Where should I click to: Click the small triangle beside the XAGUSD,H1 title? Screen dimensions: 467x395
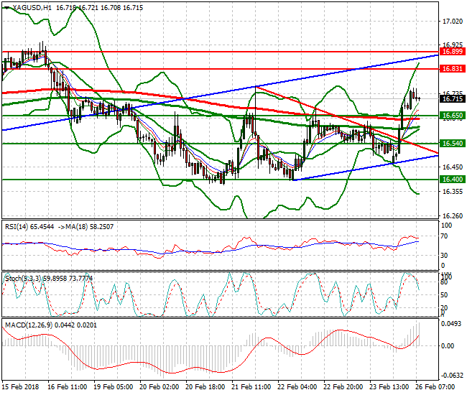click(x=6, y=8)
